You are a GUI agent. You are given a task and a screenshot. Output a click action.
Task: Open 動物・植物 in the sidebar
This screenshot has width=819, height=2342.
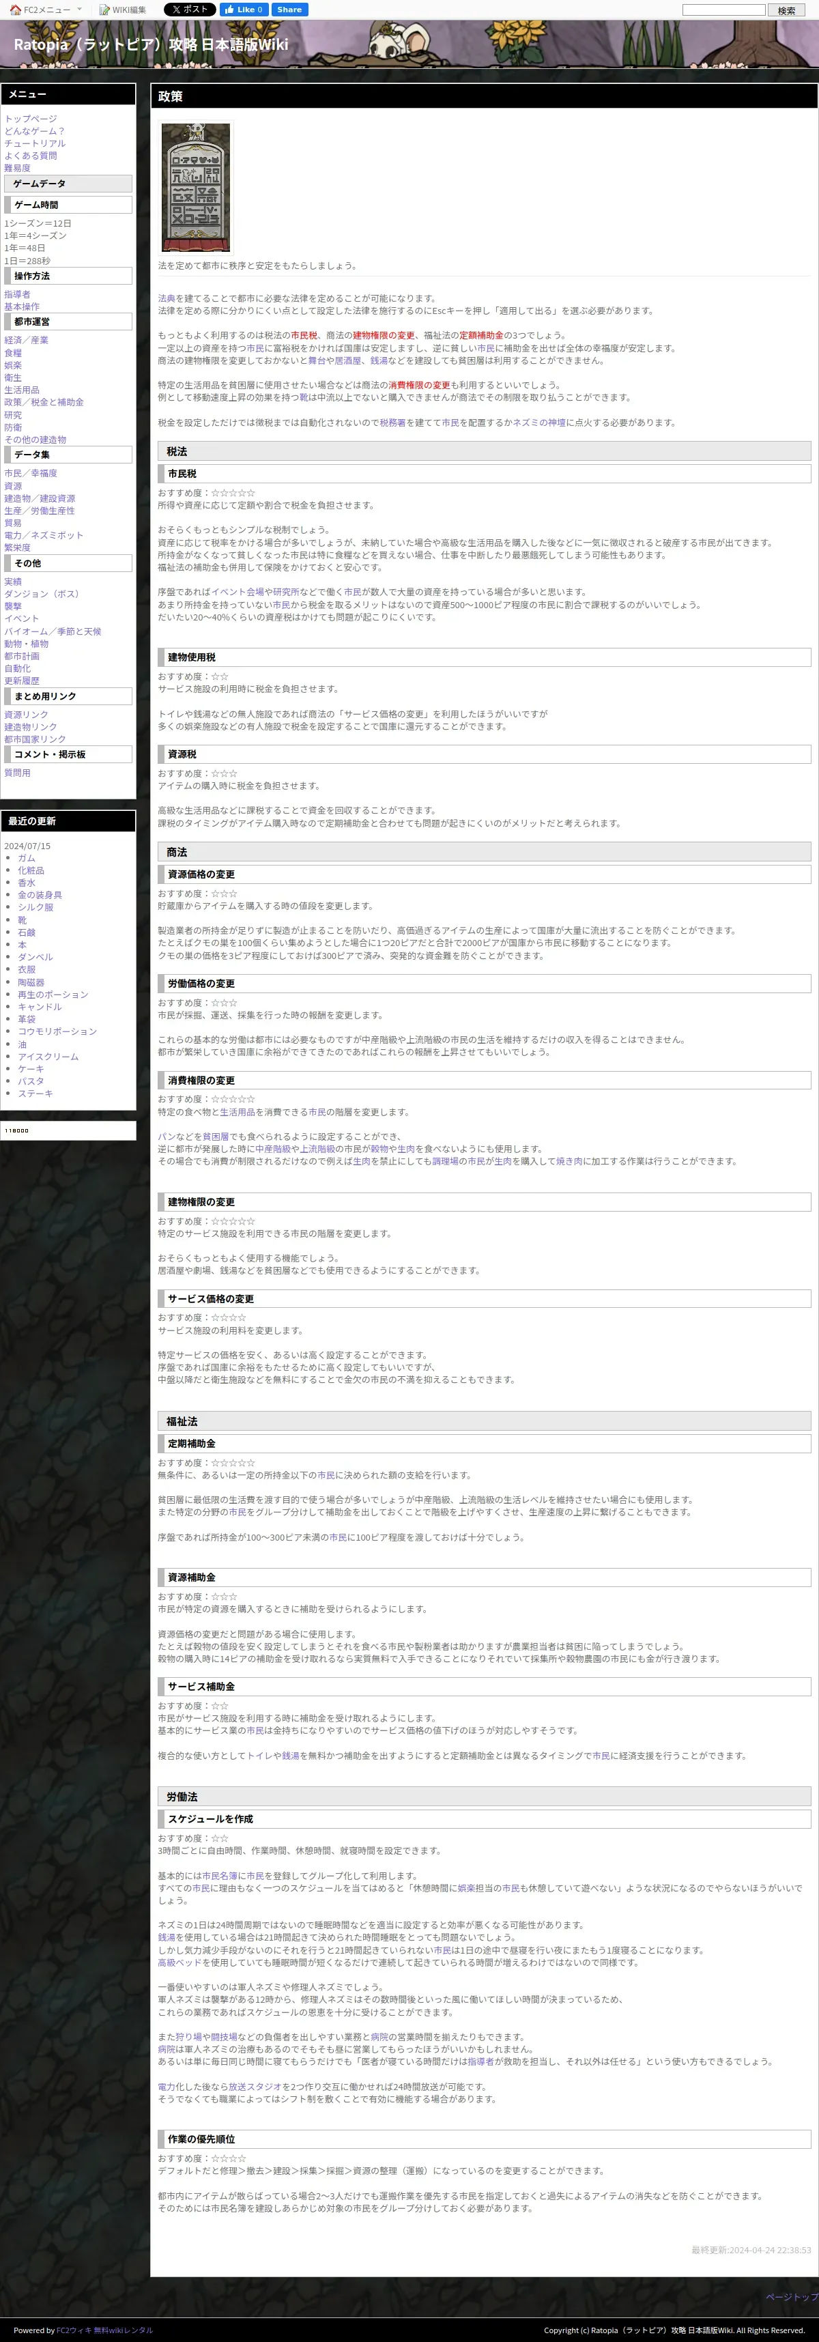[27, 644]
